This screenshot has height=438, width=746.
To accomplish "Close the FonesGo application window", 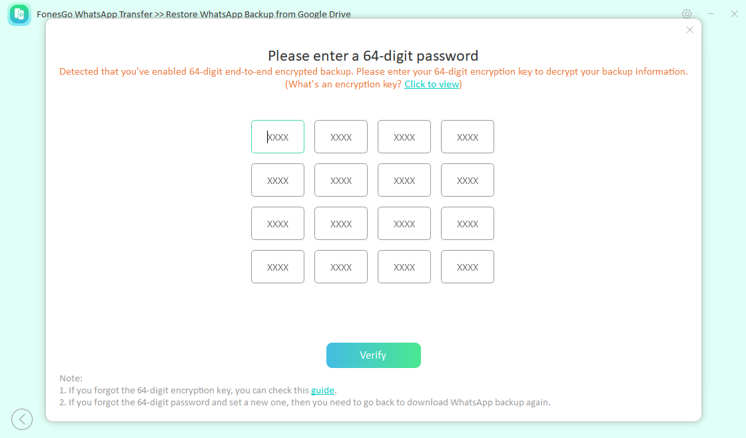I will pos(733,14).
